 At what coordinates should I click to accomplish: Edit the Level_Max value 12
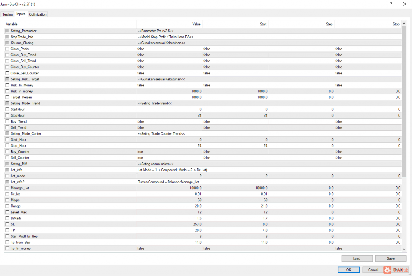[x=169, y=212]
